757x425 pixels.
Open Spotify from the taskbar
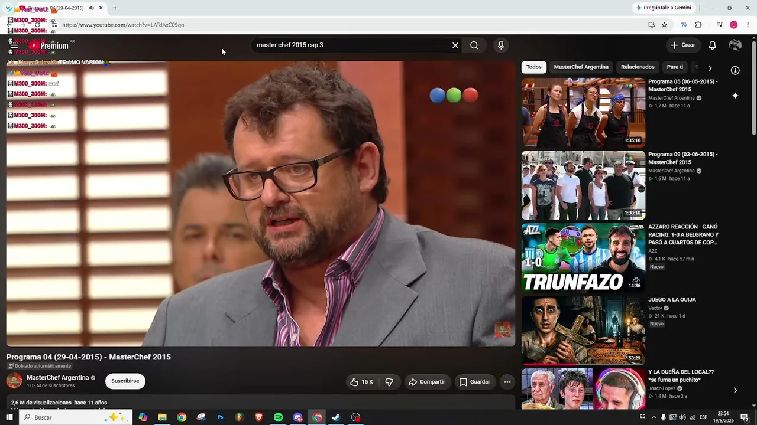279,417
